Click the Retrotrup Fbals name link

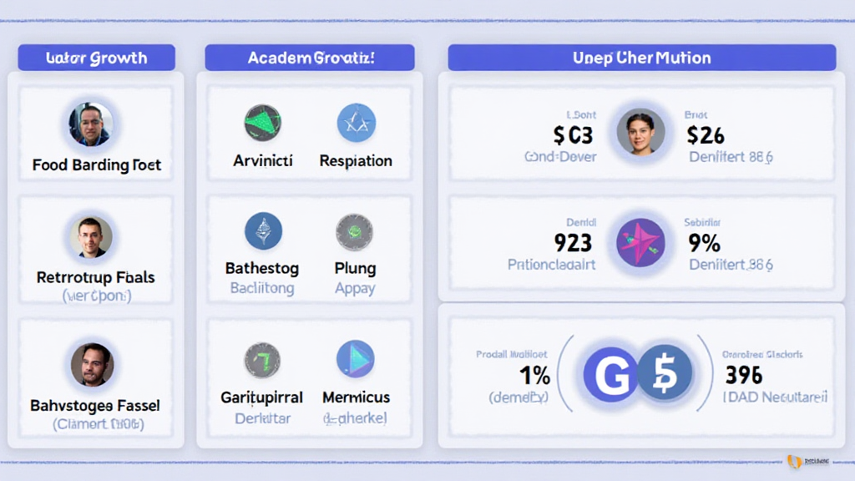click(95, 276)
